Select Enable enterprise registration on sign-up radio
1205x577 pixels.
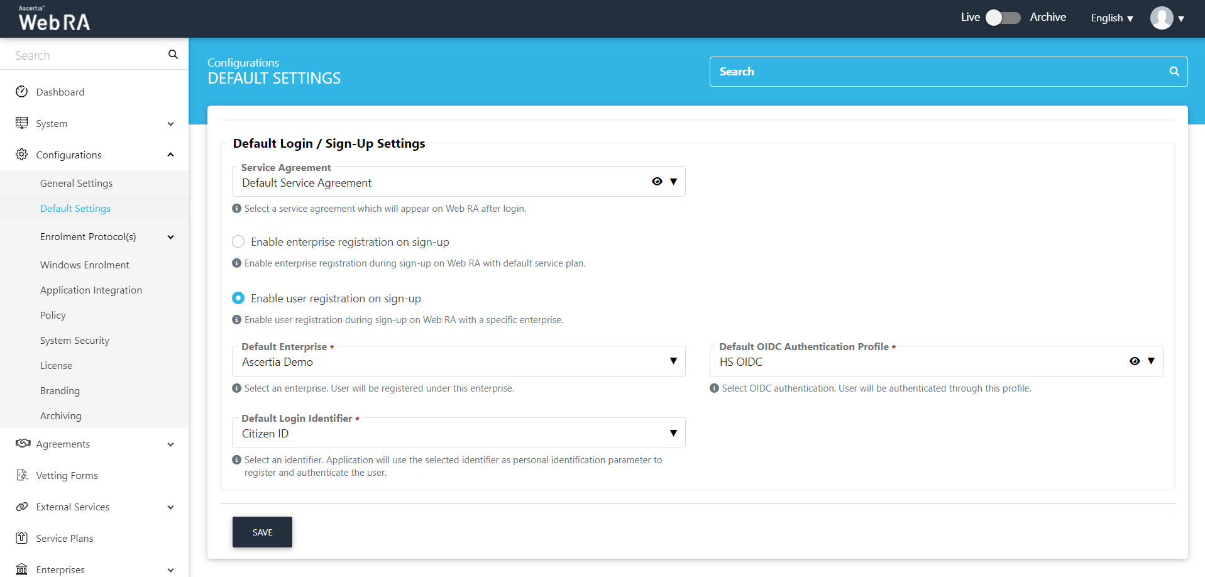[238, 242]
